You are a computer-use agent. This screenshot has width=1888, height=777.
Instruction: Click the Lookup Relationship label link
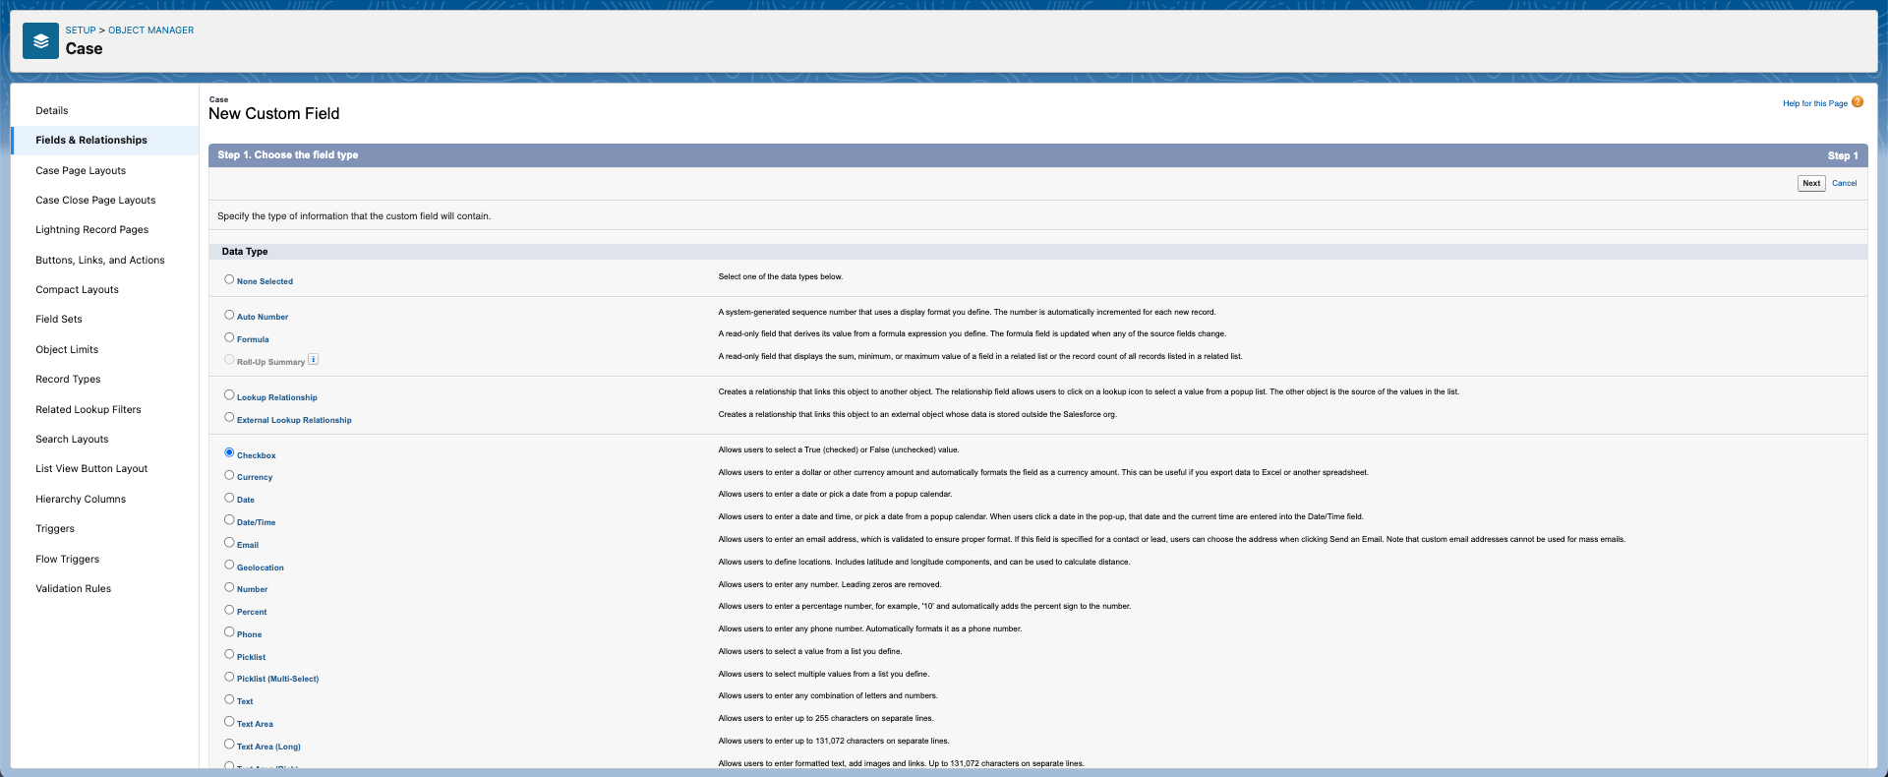[x=277, y=397]
